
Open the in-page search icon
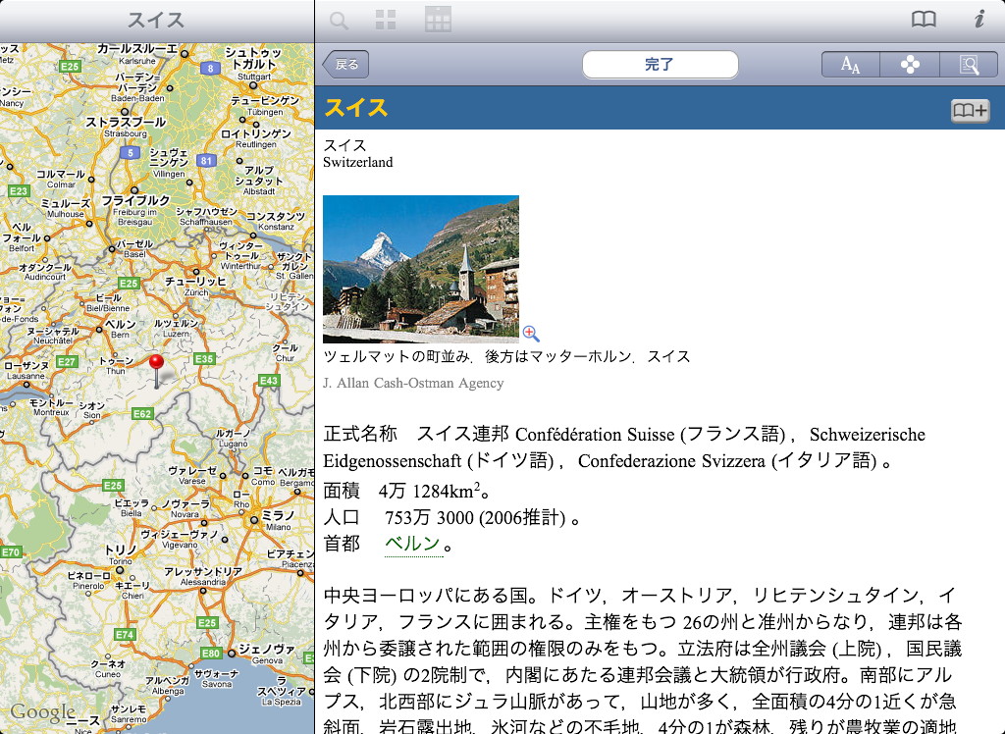[x=969, y=65]
